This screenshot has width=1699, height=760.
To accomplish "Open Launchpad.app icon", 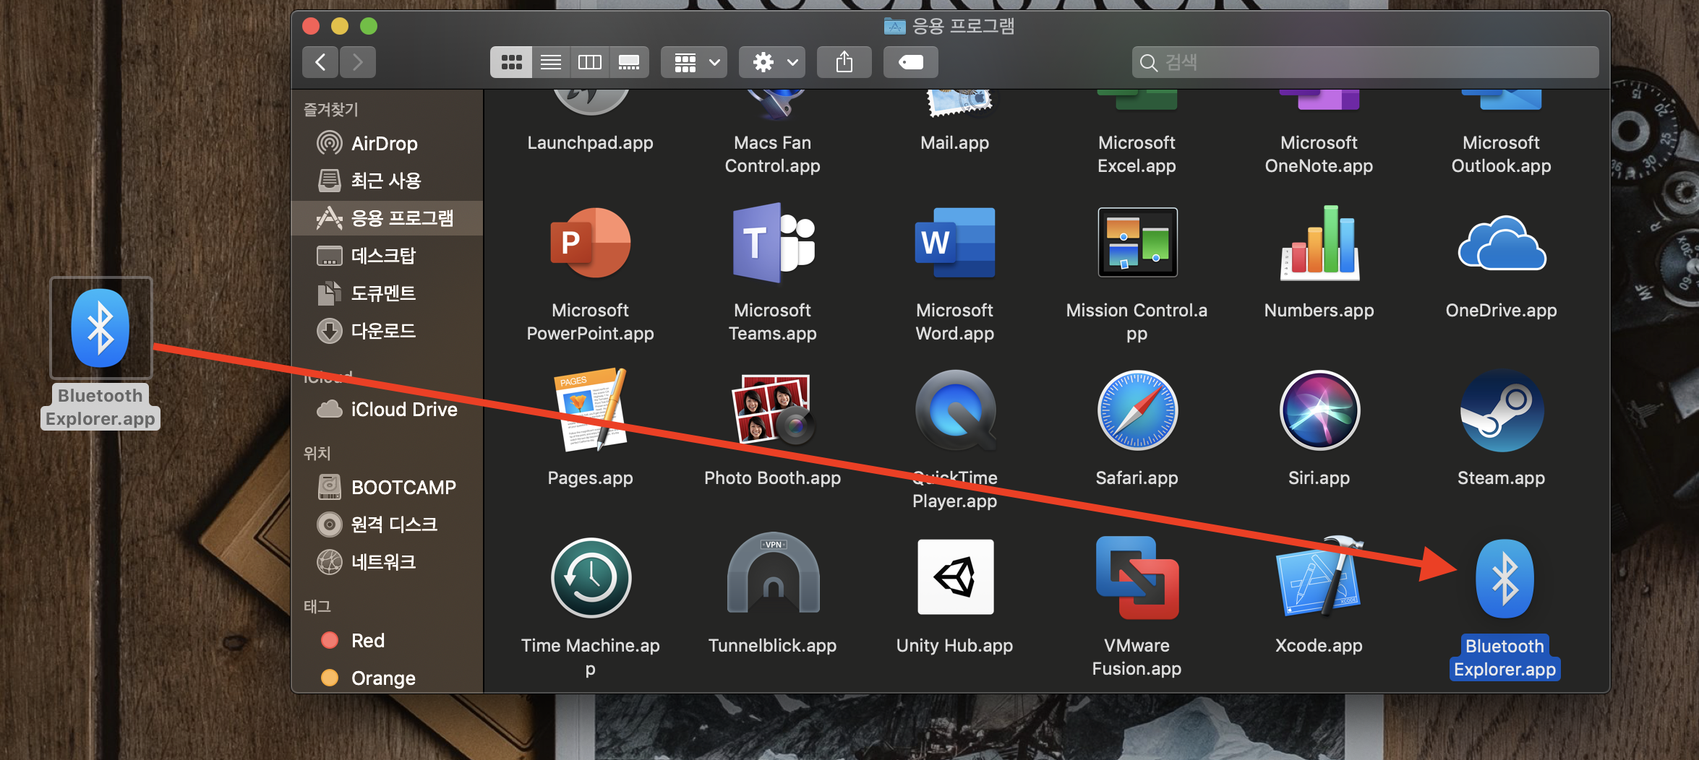I will pyautogui.click(x=591, y=102).
